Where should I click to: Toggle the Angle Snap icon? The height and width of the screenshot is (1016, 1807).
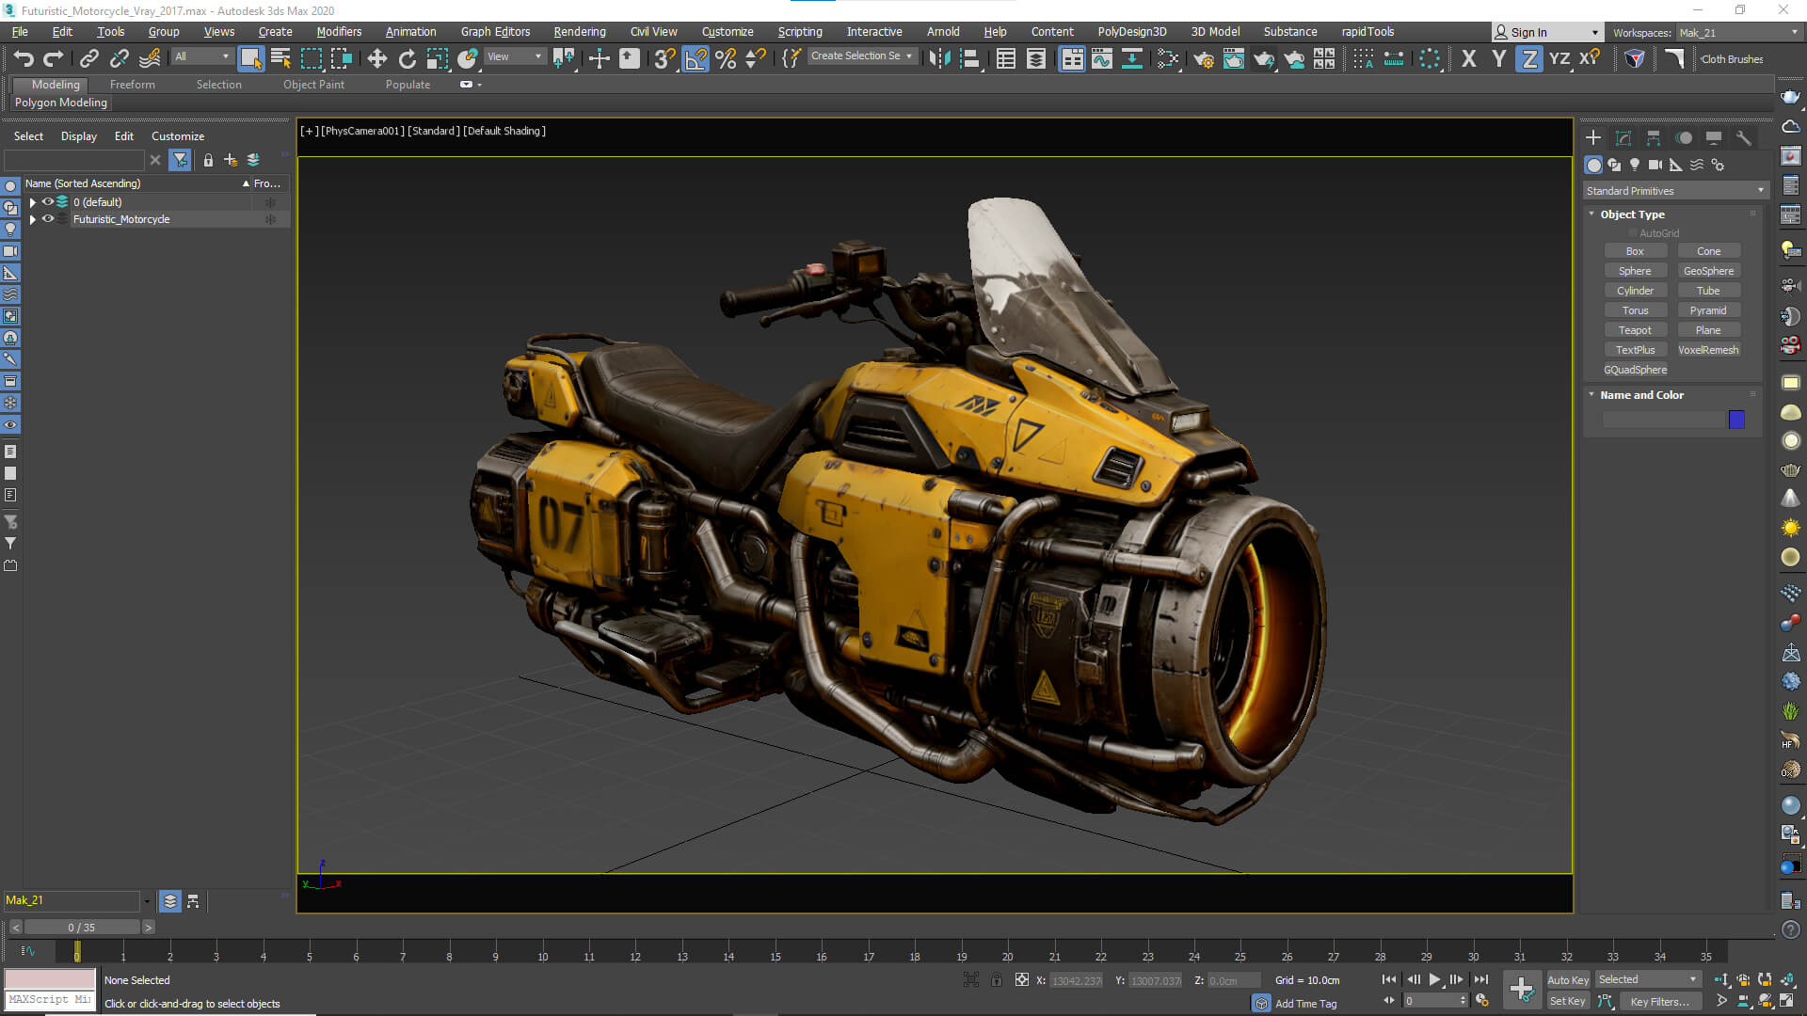[696, 59]
